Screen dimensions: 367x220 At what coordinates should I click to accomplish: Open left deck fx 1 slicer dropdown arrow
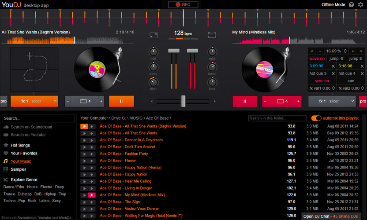[x=55, y=101]
